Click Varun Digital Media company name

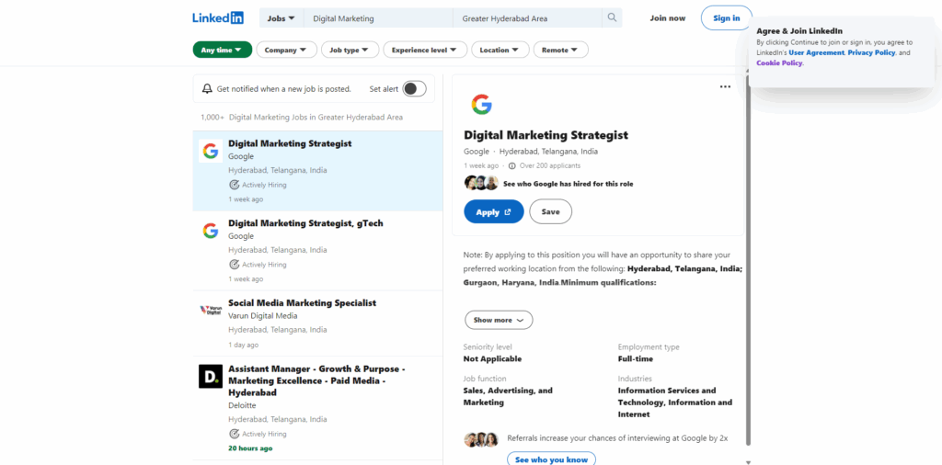coord(262,315)
